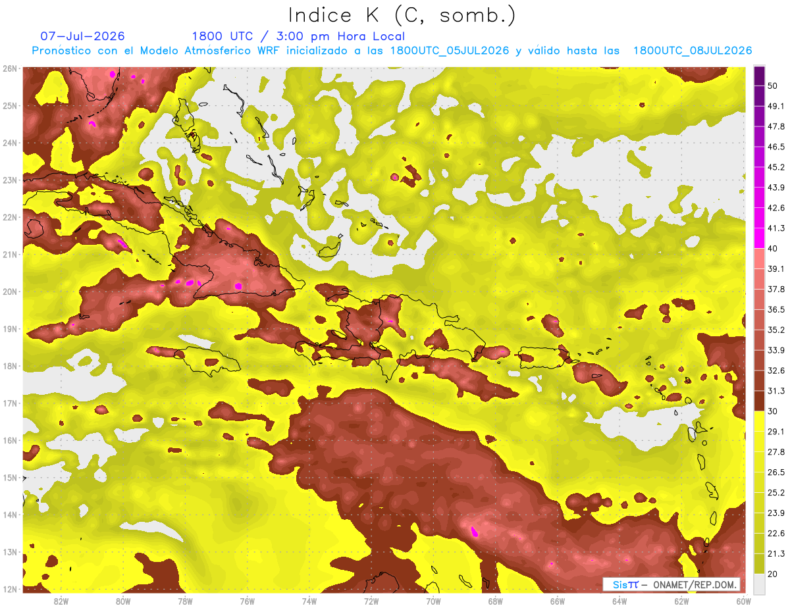Select the colorbar value 32.6

click(x=776, y=370)
